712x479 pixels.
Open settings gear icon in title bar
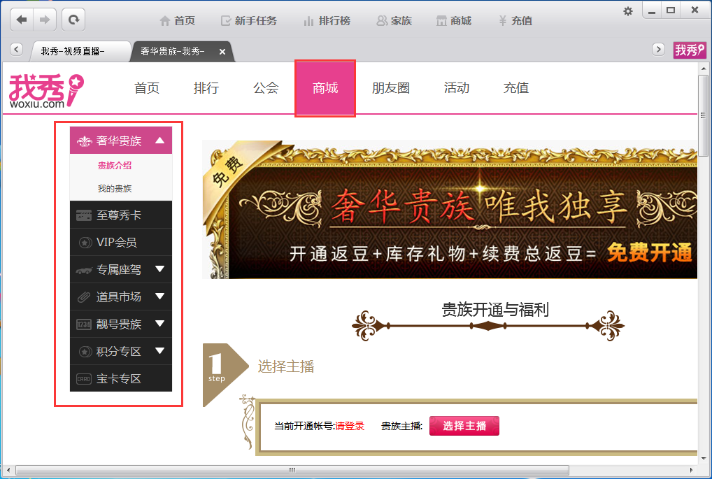(627, 10)
